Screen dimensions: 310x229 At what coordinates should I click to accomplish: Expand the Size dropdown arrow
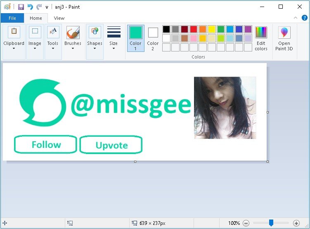(114, 49)
